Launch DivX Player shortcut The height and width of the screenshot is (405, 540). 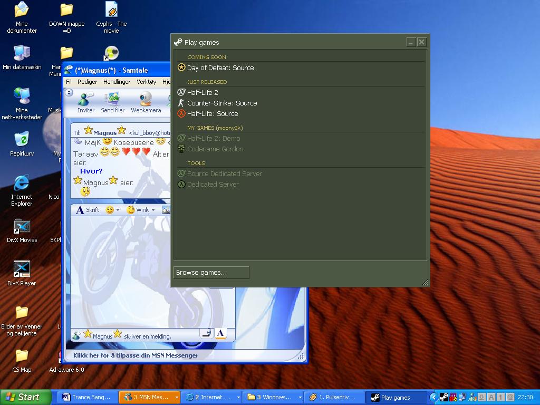tap(22, 274)
